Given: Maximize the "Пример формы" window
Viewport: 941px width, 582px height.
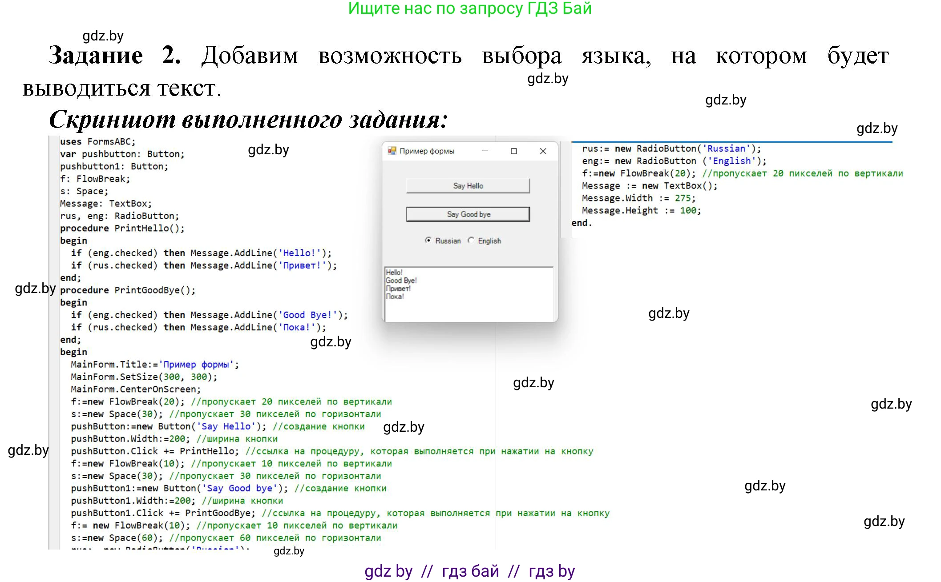Looking at the screenshot, I should click(x=514, y=151).
